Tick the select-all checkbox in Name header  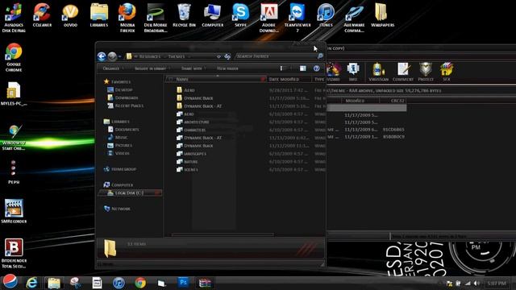pyautogui.click(x=170, y=79)
